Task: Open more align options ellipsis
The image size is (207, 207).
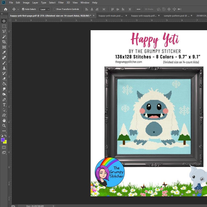Action: (x=138, y=9)
